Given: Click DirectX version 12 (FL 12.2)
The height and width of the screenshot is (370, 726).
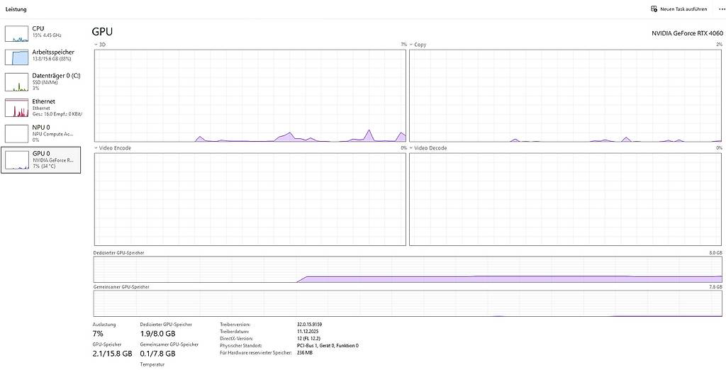Looking at the screenshot, I should [x=311, y=339].
